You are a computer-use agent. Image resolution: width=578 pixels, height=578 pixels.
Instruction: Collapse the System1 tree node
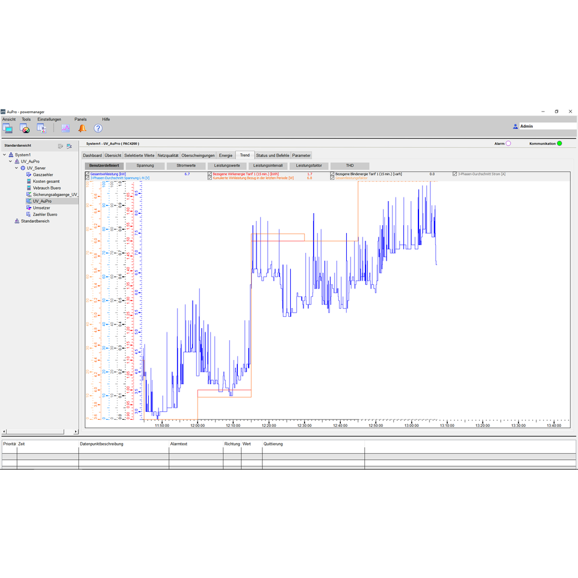pos(4,155)
